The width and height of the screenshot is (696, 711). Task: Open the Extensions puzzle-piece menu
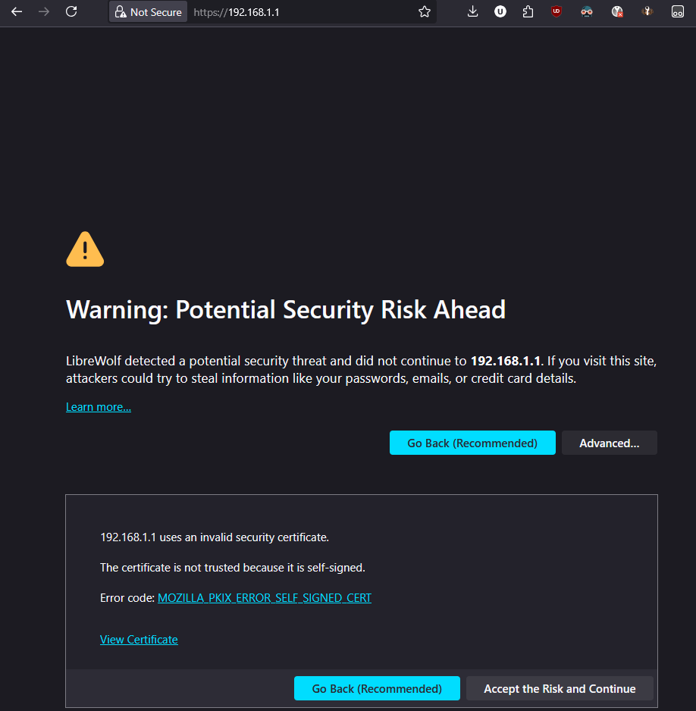coord(528,11)
